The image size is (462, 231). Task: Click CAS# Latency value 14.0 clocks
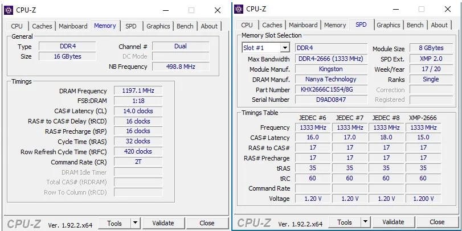138,111
